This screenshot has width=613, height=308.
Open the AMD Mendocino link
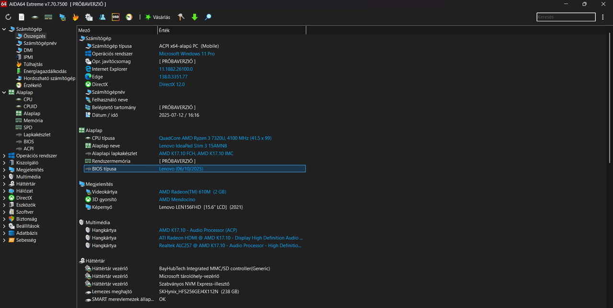[177, 199]
